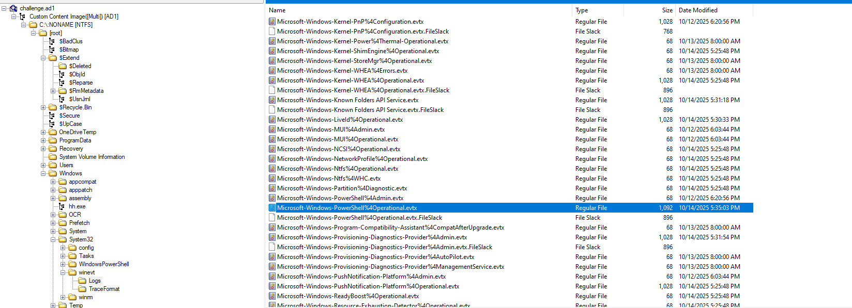This screenshot has width=852, height=308.
Task: Select Microsoft-Windows-Kernel-StoreMgr%4Operational.evtx file name
Action: click(355, 61)
